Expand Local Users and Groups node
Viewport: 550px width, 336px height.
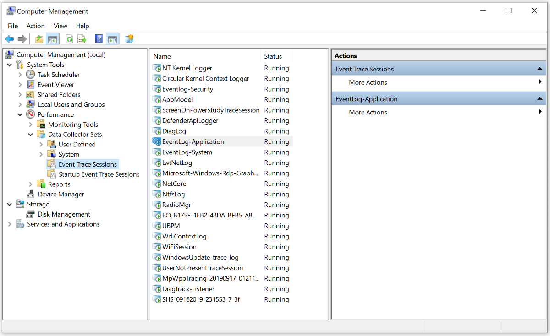[20, 105]
